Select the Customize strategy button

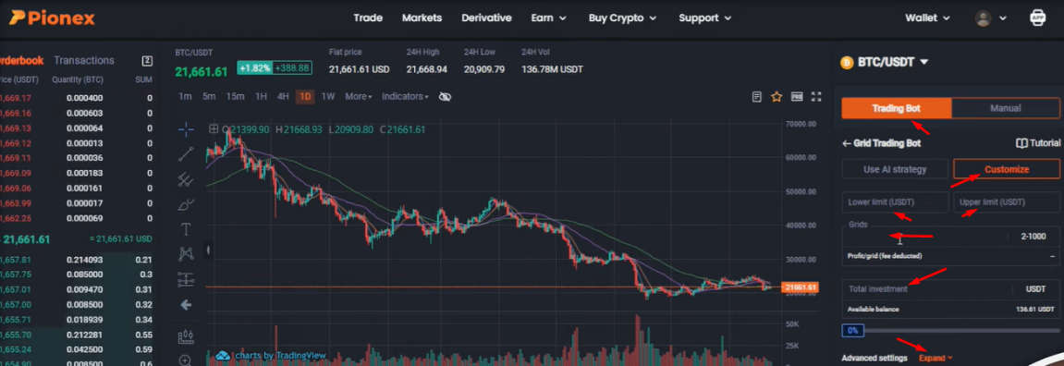(x=1007, y=169)
